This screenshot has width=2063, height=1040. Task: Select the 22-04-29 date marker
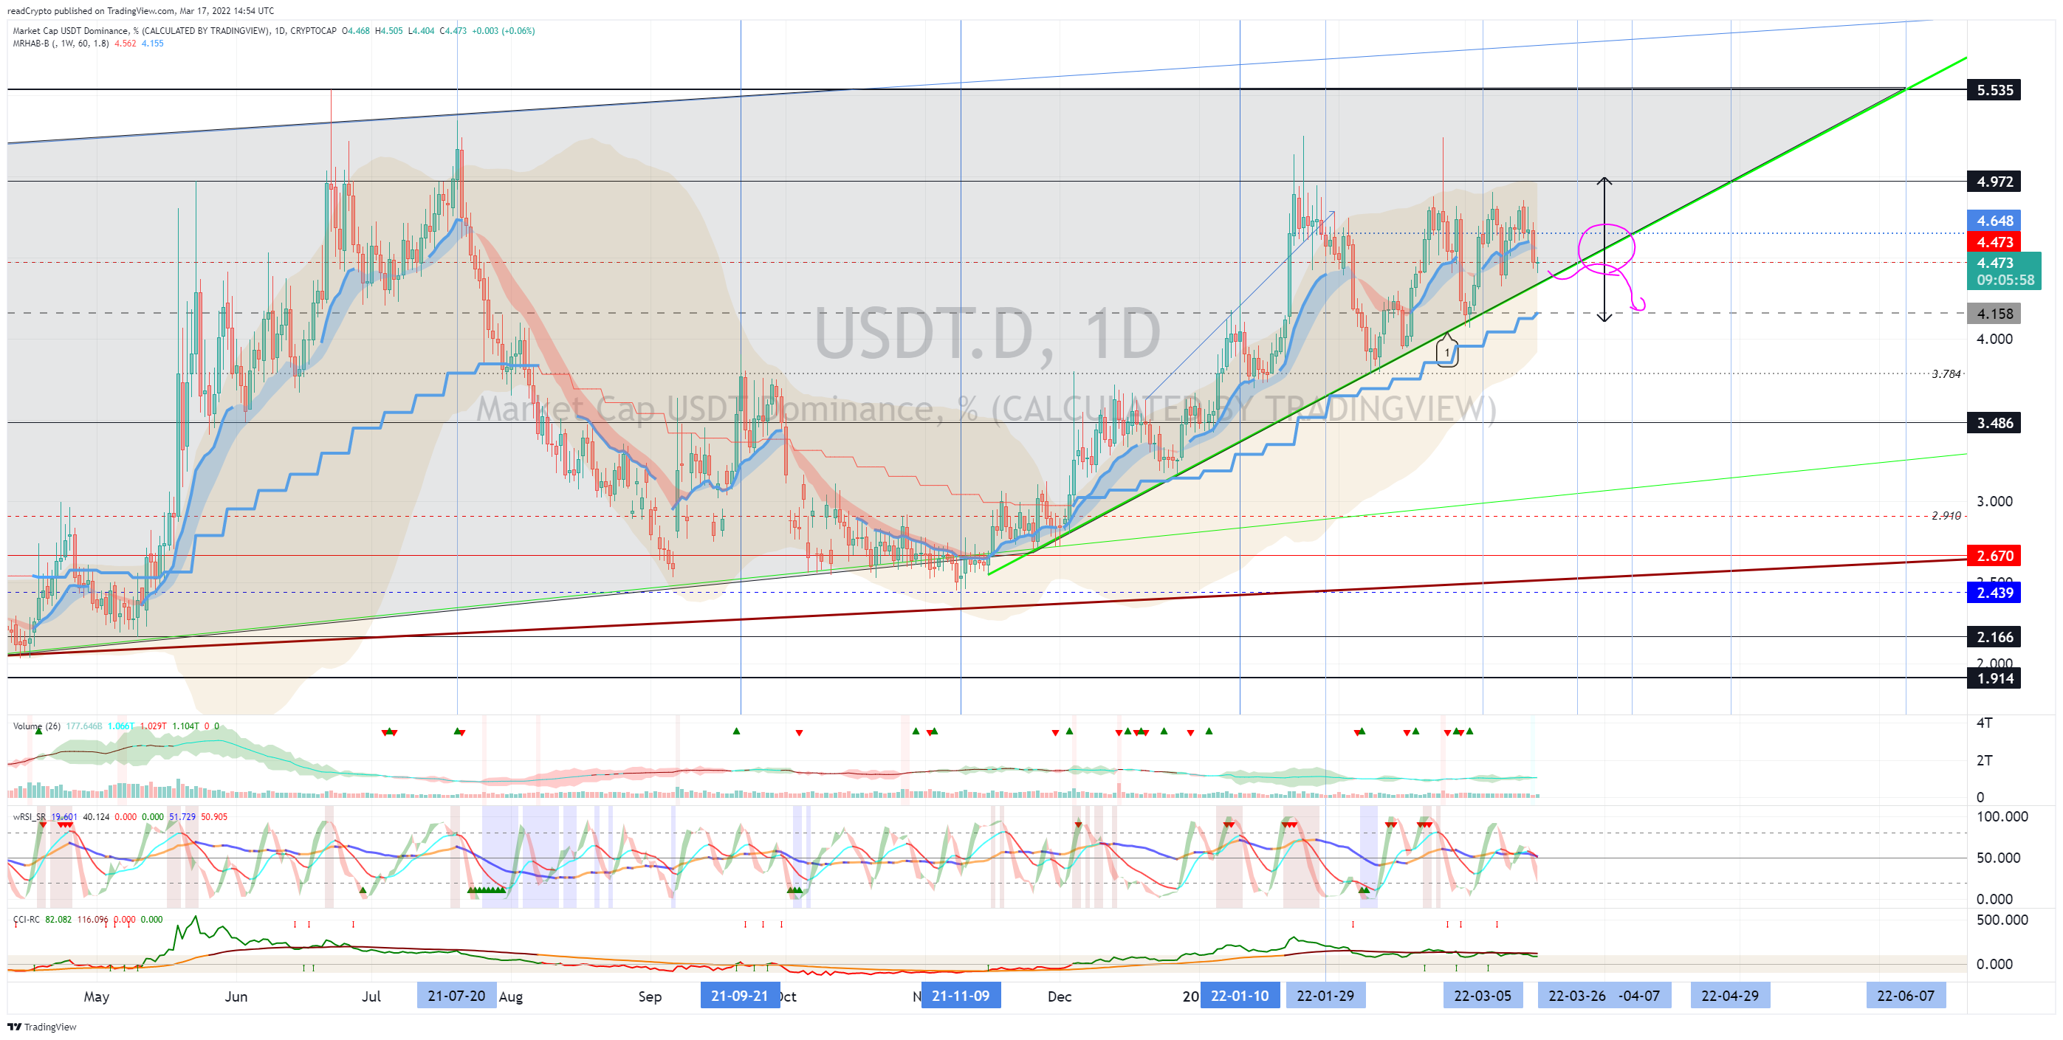1730,996
